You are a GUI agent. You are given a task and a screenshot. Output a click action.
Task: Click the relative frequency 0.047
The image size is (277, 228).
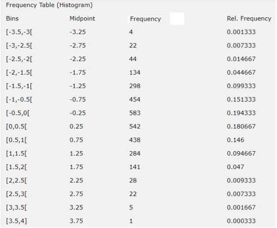[x=235, y=167]
